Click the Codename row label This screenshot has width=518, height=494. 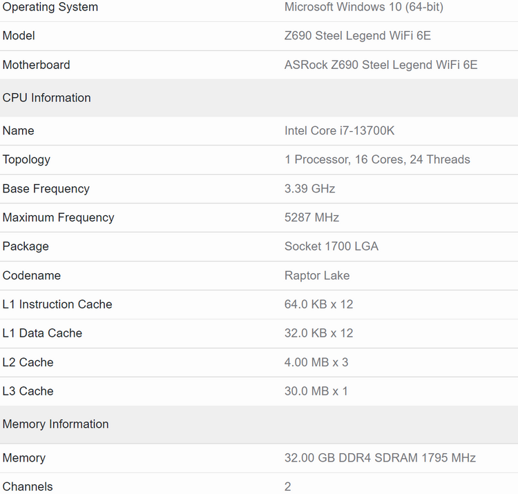click(x=32, y=275)
